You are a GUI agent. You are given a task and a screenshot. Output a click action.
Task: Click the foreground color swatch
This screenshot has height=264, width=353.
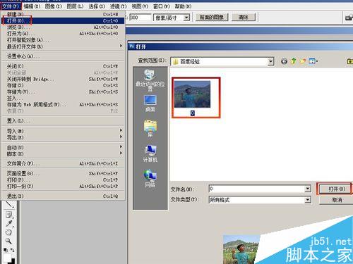pyautogui.click(x=7, y=258)
